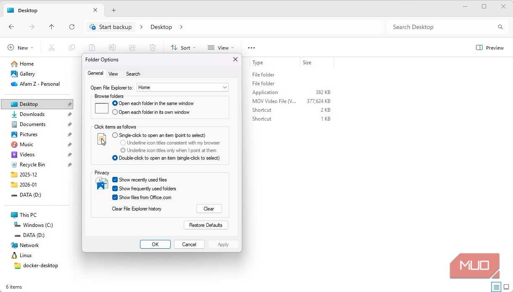Click the Restore Defaults button
The height and width of the screenshot is (292, 513).
[x=206, y=225]
